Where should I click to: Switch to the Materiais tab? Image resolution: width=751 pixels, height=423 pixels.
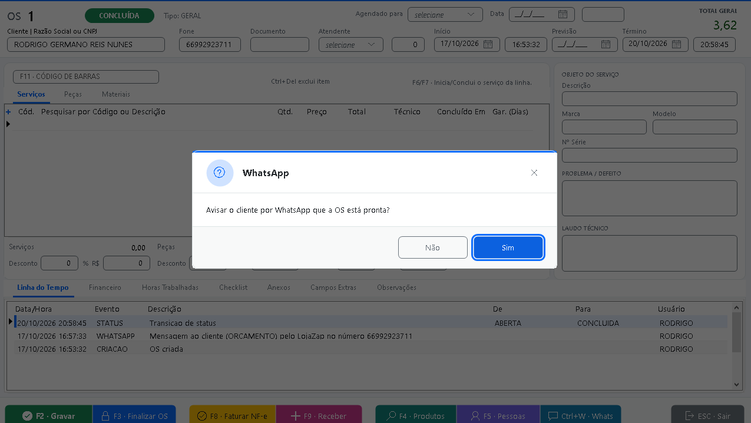click(116, 94)
